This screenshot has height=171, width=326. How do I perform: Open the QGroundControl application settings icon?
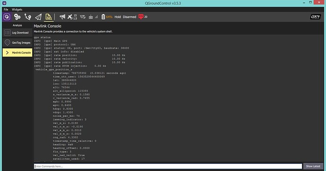point(7,17)
